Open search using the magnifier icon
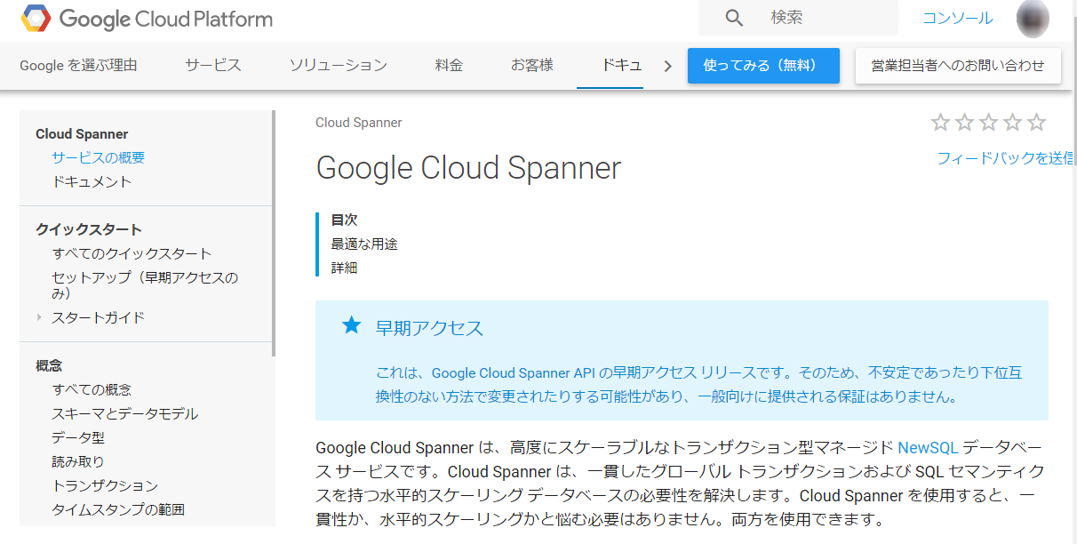The height and width of the screenshot is (544, 1077). pyautogui.click(x=733, y=18)
